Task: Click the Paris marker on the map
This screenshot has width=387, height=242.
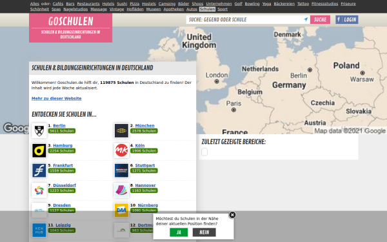Action: pyautogui.click(x=233, y=110)
